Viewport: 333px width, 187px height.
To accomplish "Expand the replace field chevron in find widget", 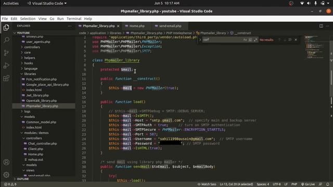I will point(200,39).
